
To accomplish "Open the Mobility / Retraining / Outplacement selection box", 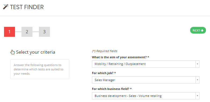I will click(x=146, y=64).
